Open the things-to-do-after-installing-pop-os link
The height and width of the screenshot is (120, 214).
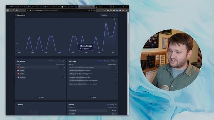pyautogui.click(x=81, y=74)
